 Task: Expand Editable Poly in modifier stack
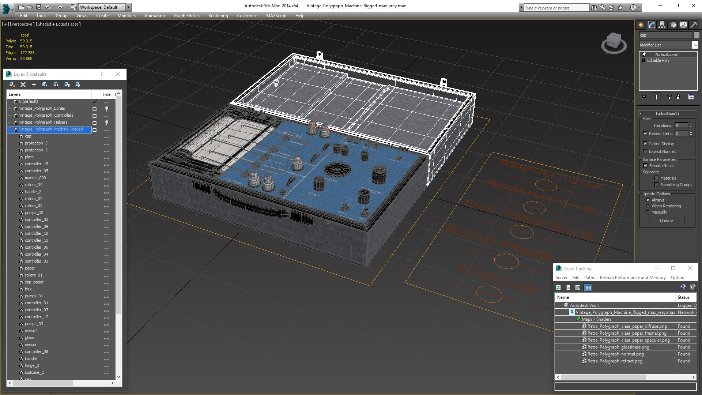pos(643,60)
